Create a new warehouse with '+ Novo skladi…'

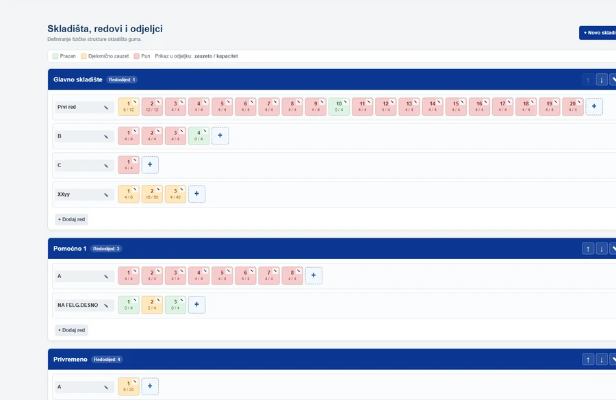click(x=598, y=33)
